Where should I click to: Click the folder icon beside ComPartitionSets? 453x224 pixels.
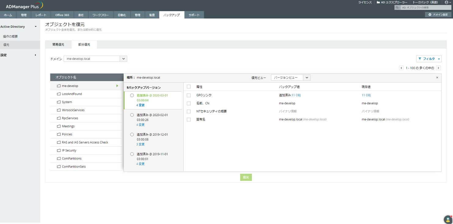[x=59, y=167]
